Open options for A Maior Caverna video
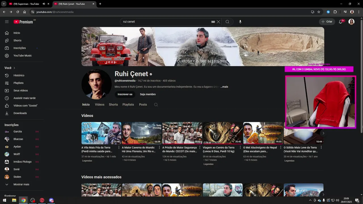The height and width of the screenshot is (204, 363). pyautogui.click(x=159, y=148)
